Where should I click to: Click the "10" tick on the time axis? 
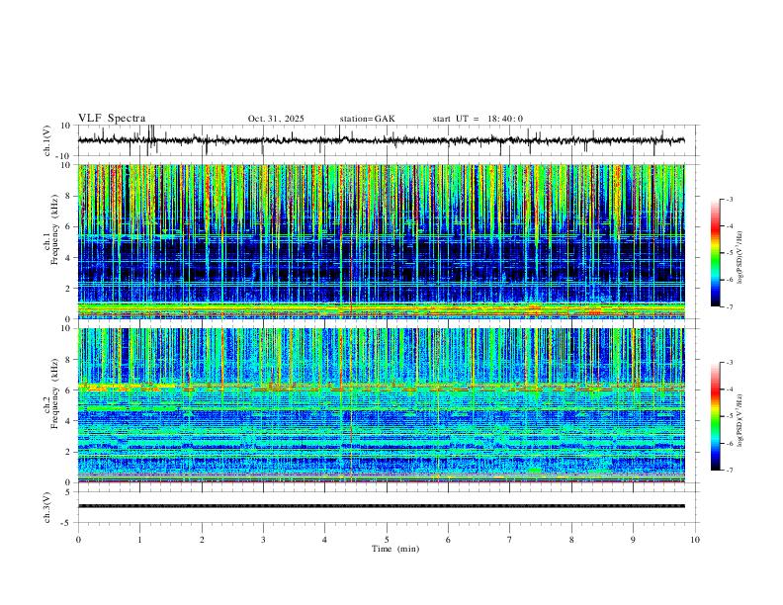click(x=695, y=540)
